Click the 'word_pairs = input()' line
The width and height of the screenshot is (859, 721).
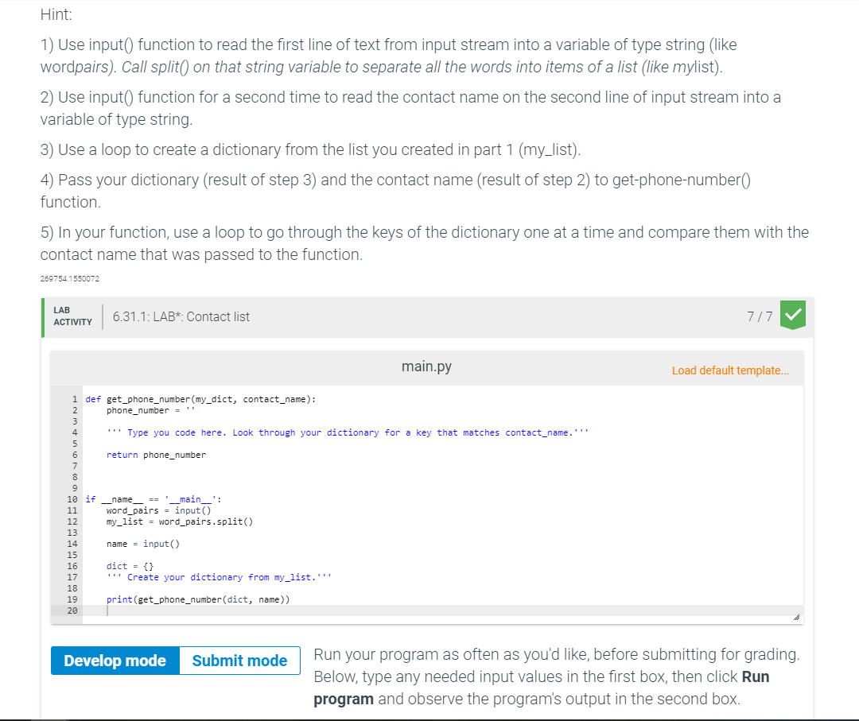pyautogui.click(x=159, y=511)
